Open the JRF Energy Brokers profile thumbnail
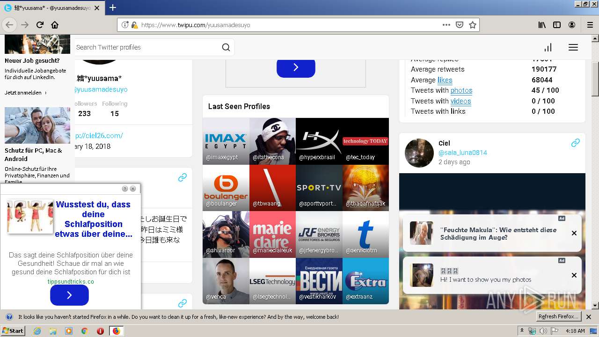The height and width of the screenshot is (337, 599). point(319,234)
